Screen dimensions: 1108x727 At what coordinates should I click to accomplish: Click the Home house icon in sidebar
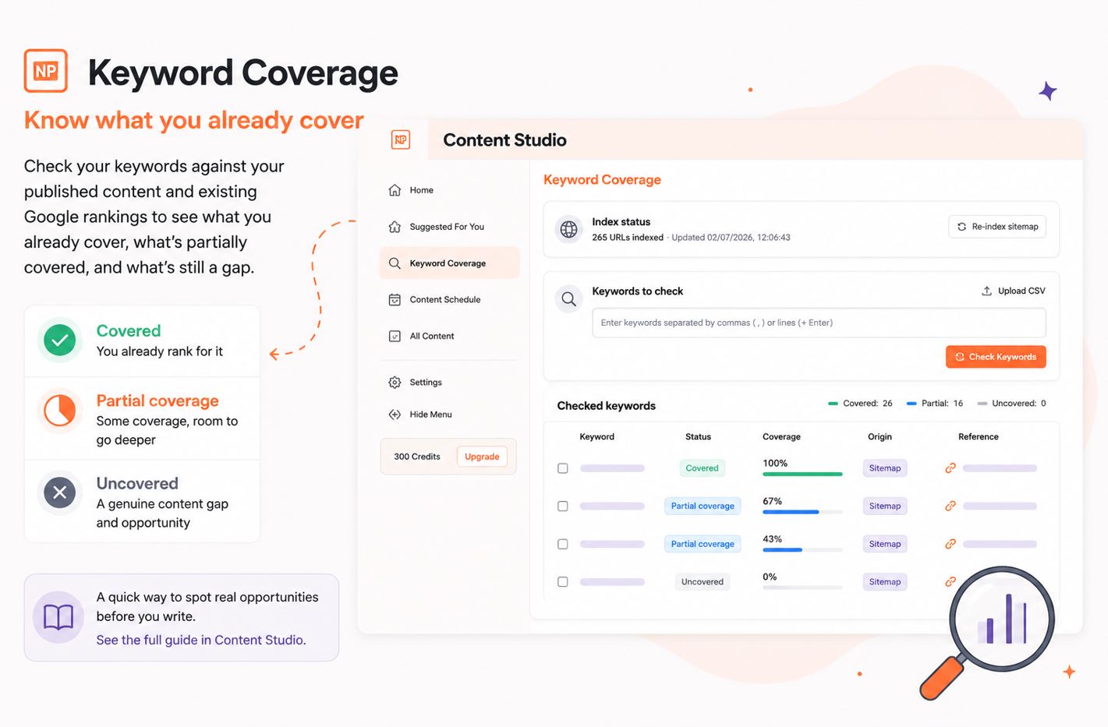tap(395, 190)
